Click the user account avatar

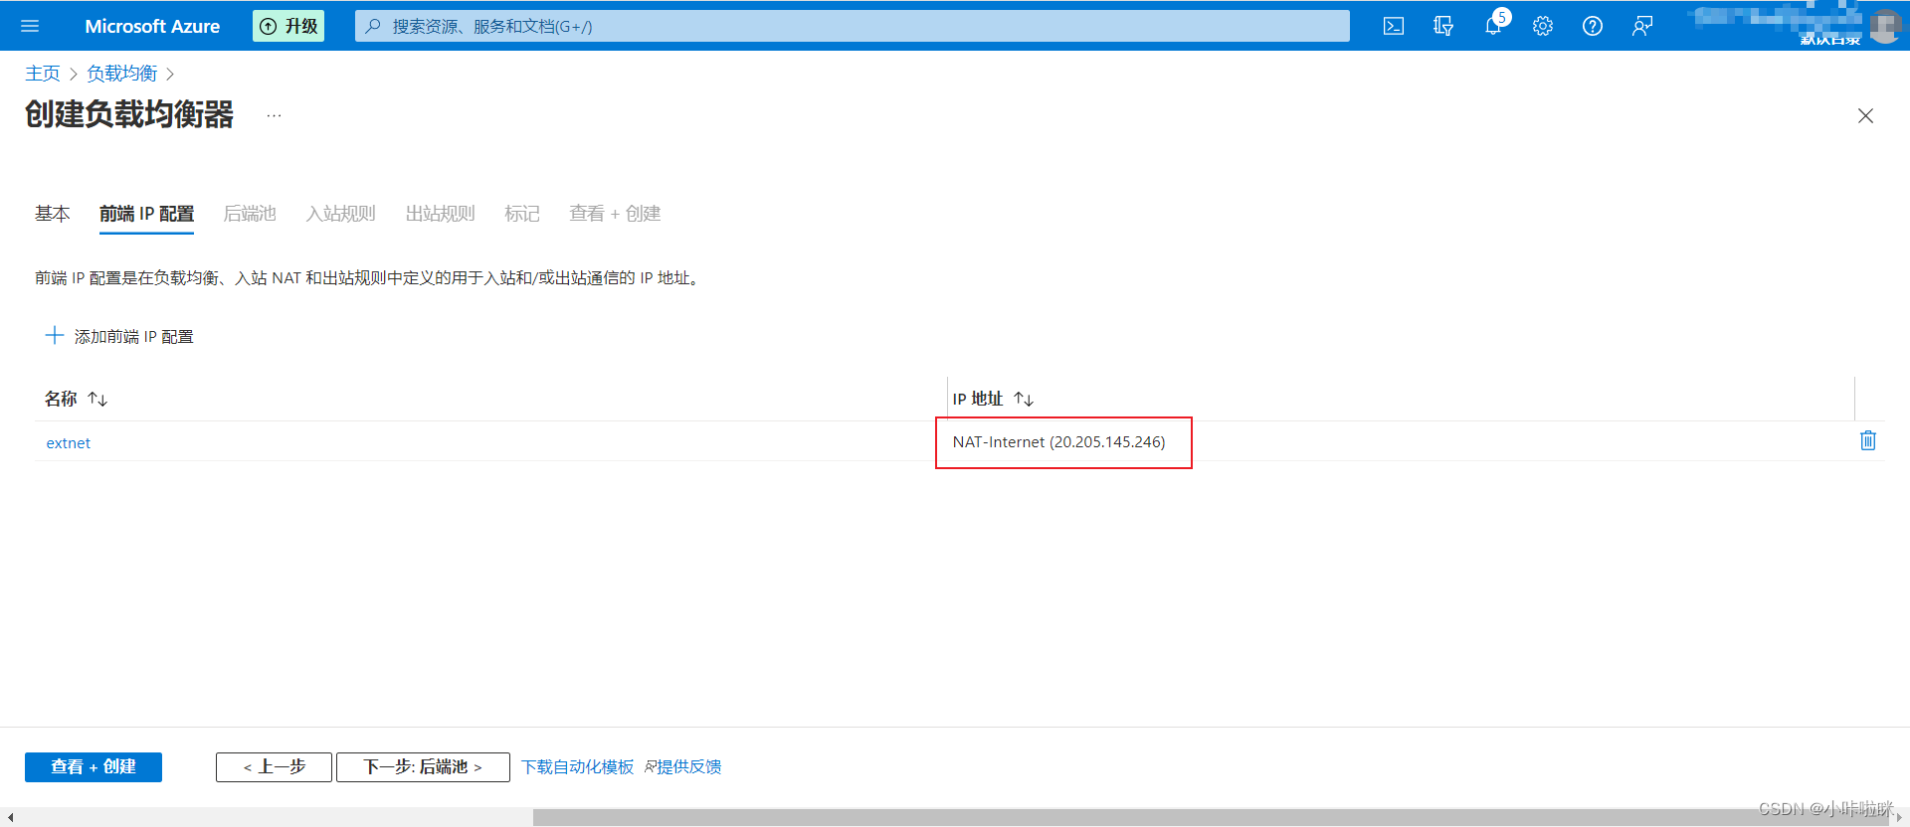click(1885, 26)
